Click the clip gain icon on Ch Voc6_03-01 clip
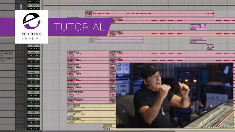 [x=69, y=76]
